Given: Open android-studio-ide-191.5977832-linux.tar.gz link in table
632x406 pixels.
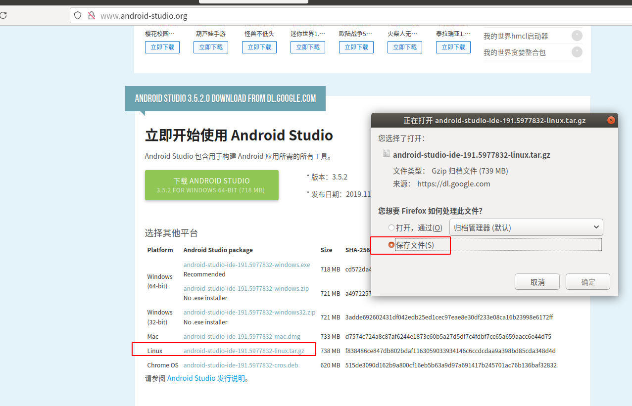Looking at the screenshot, I should point(244,351).
